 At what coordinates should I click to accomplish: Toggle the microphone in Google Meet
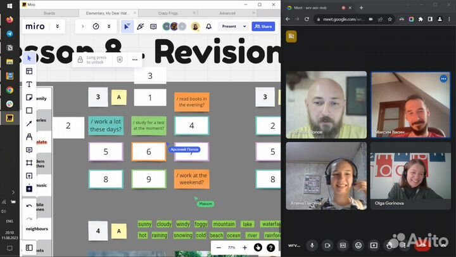[312, 246]
